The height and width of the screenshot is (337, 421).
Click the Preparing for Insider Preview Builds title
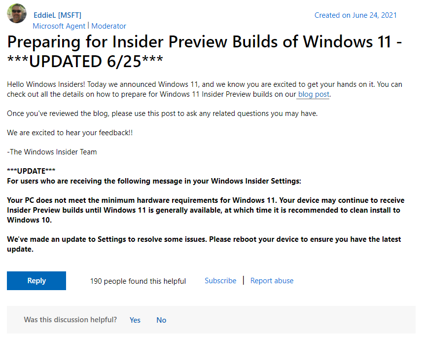click(204, 52)
